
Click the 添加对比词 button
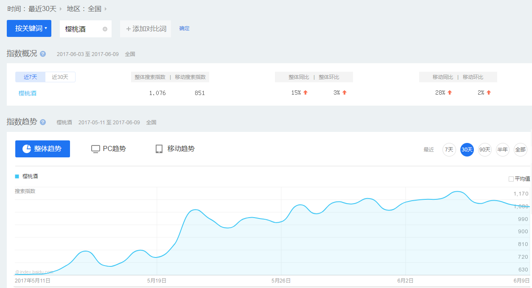(146, 29)
